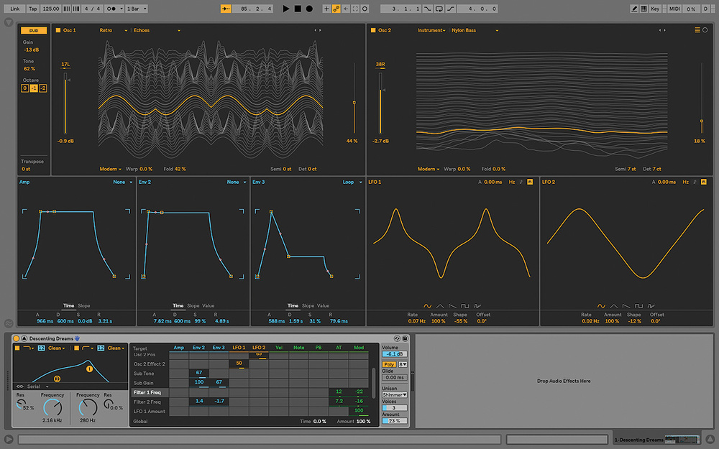Switch Amp envelope view to Slope

pos(84,305)
